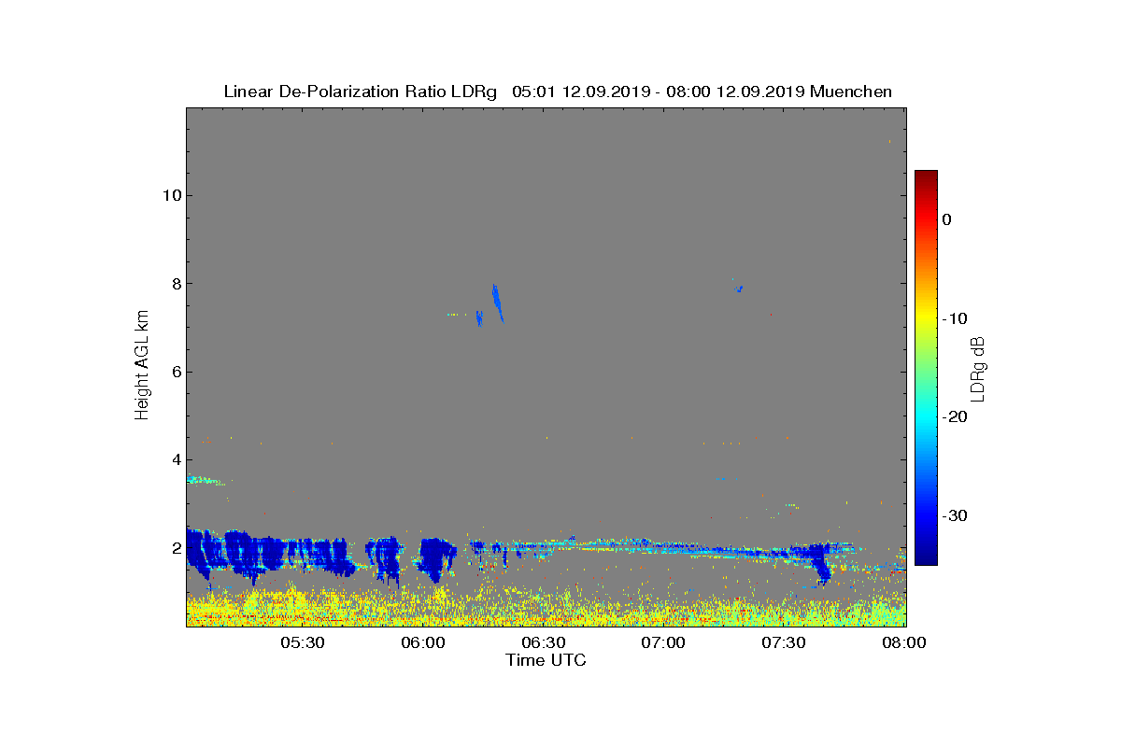The image size is (1121, 747).
Task: Click the colorbar value -20
Action: (x=955, y=417)
